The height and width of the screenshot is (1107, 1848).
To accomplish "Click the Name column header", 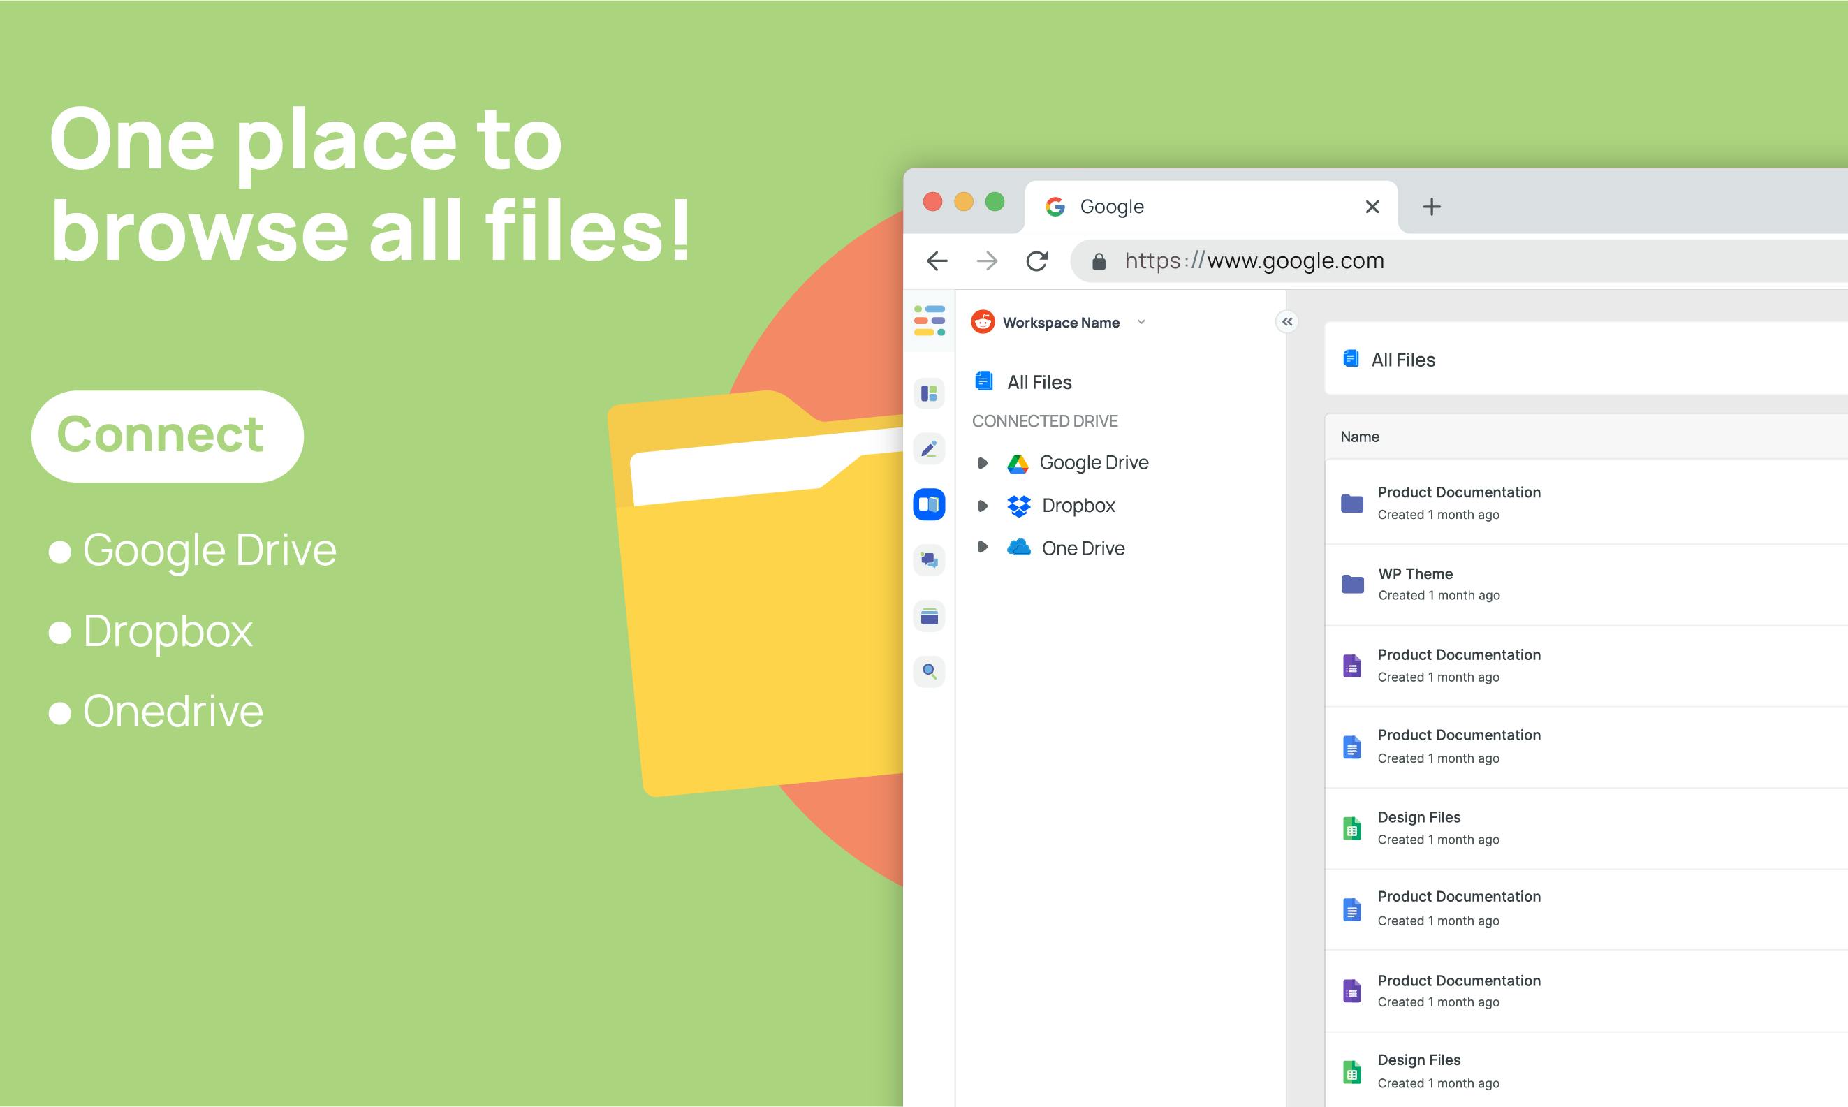I will tap(1360, 437).
